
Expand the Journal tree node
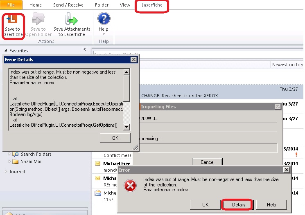(x=6, y=172)
